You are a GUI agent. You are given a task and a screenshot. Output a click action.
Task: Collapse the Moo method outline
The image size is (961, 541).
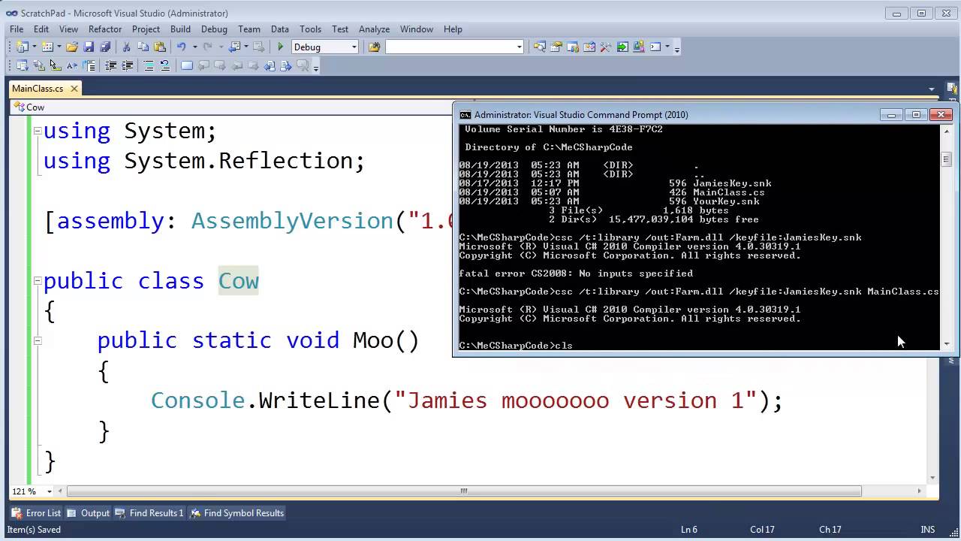pos(38,340)
